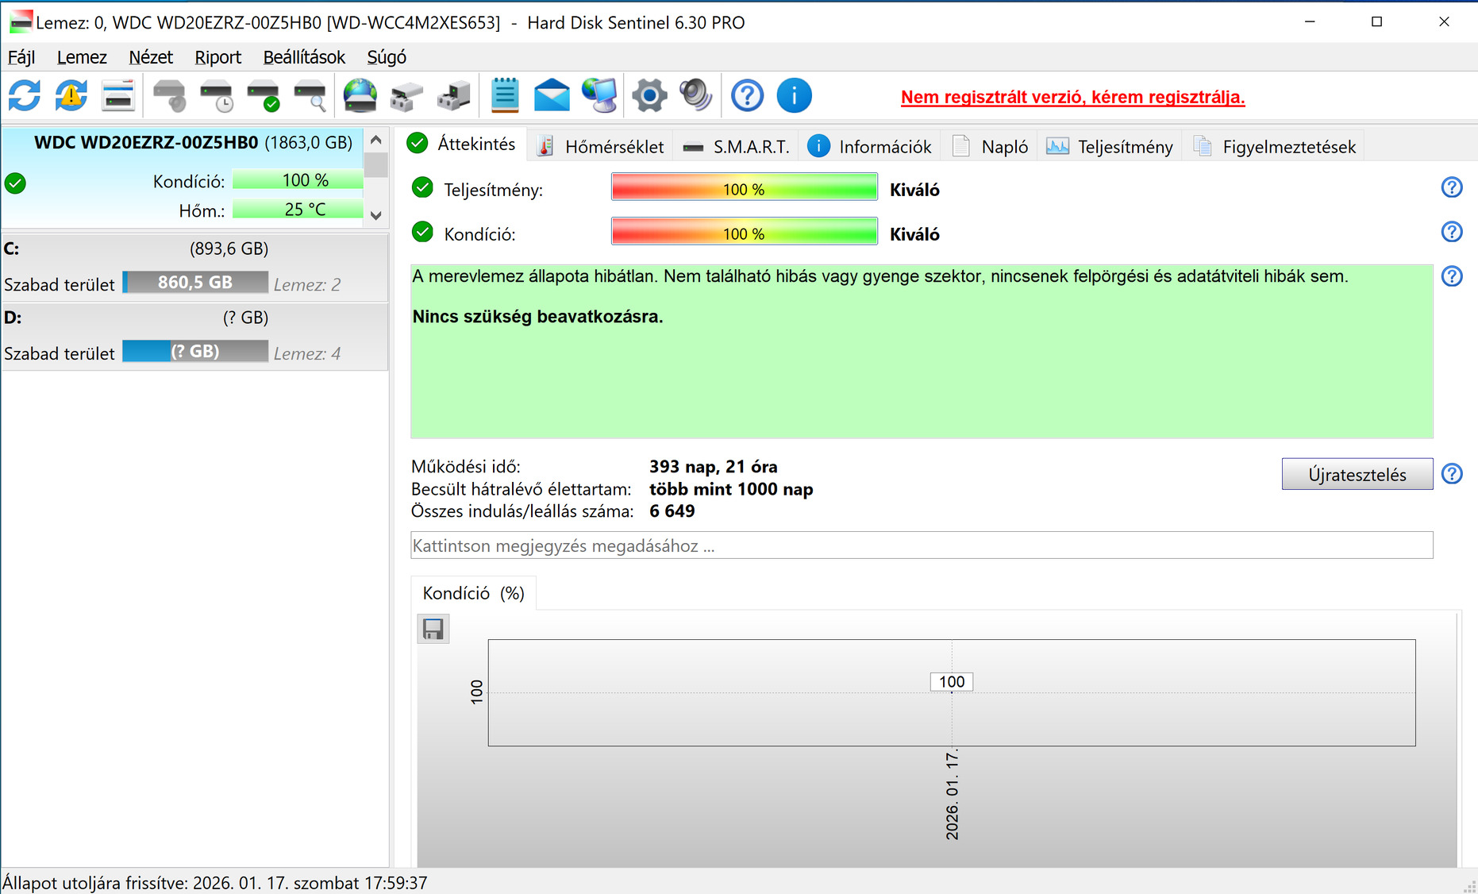
Task: Open the Beállítások menu
Action: click(304, 57)
